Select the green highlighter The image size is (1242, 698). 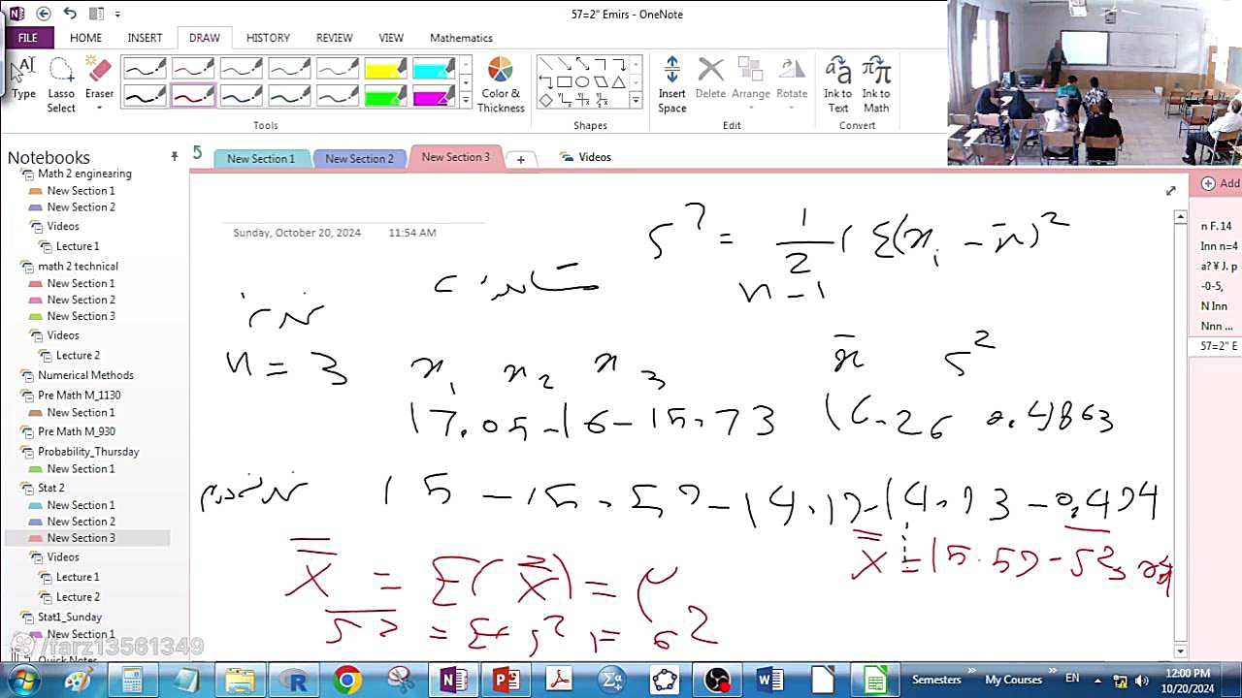click(386, 96)
